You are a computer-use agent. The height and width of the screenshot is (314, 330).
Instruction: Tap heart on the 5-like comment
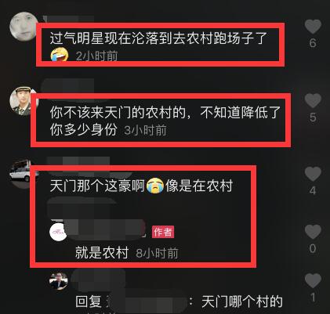coord(313,100)
